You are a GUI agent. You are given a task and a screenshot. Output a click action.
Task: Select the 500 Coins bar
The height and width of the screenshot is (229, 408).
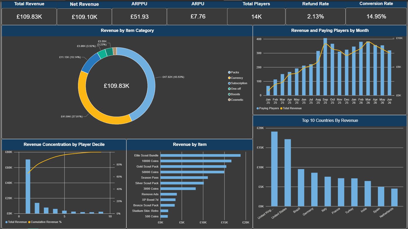coord(164,217)
